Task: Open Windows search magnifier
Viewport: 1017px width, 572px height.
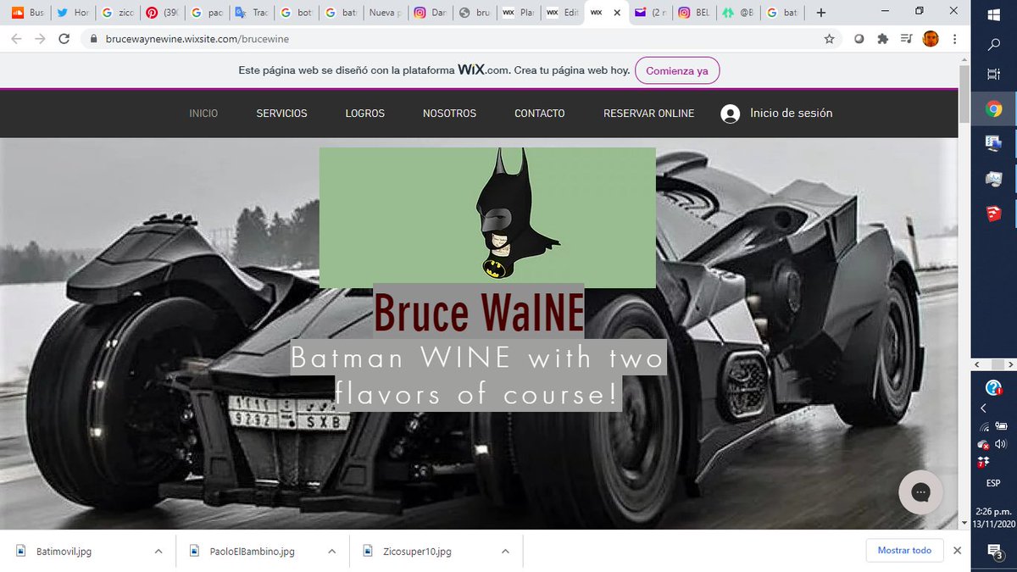Action: tap(994, 46)
